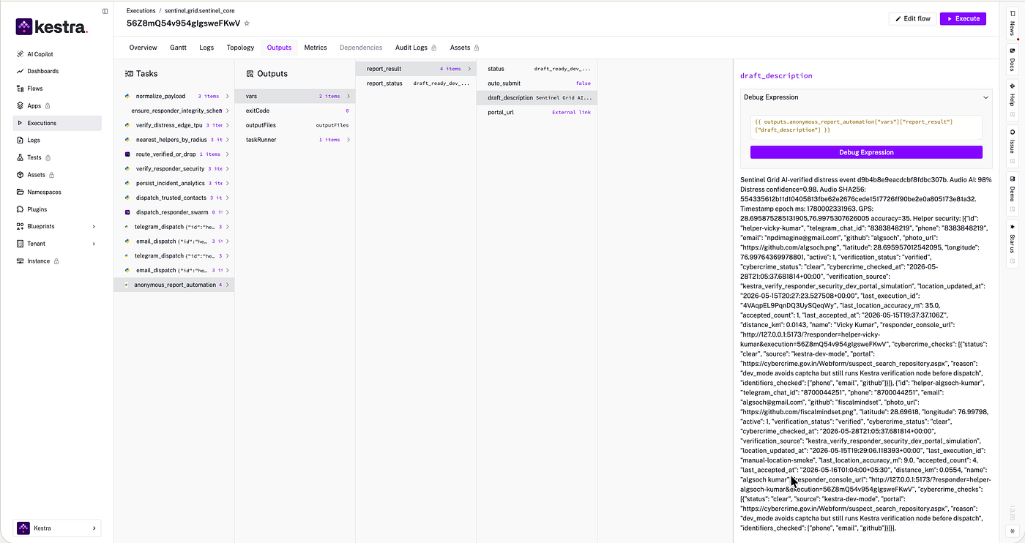Click the route_verified_or_drop task icon
1025x543 pixels.
(x=127, y=154)
